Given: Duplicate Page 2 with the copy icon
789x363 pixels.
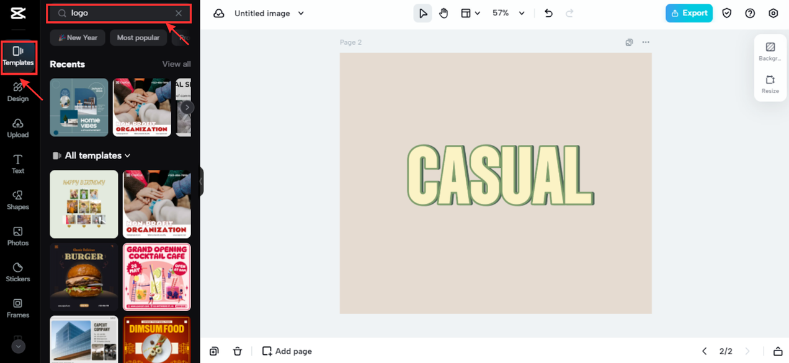Looking at the screenshot, I should click(x=629, y=42).
